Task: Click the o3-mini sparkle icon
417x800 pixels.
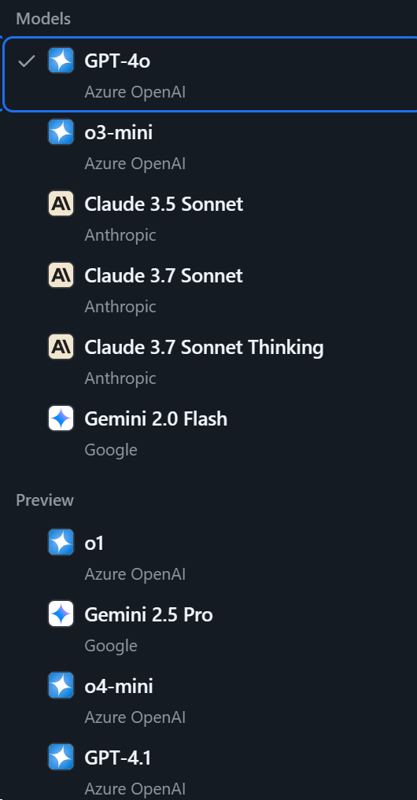Action: [61, 132]
